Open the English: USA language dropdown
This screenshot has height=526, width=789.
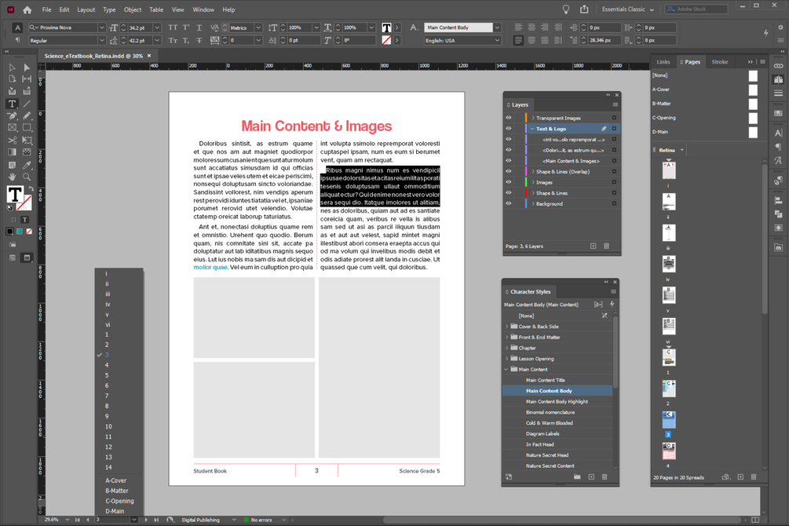tap(497, 40)
